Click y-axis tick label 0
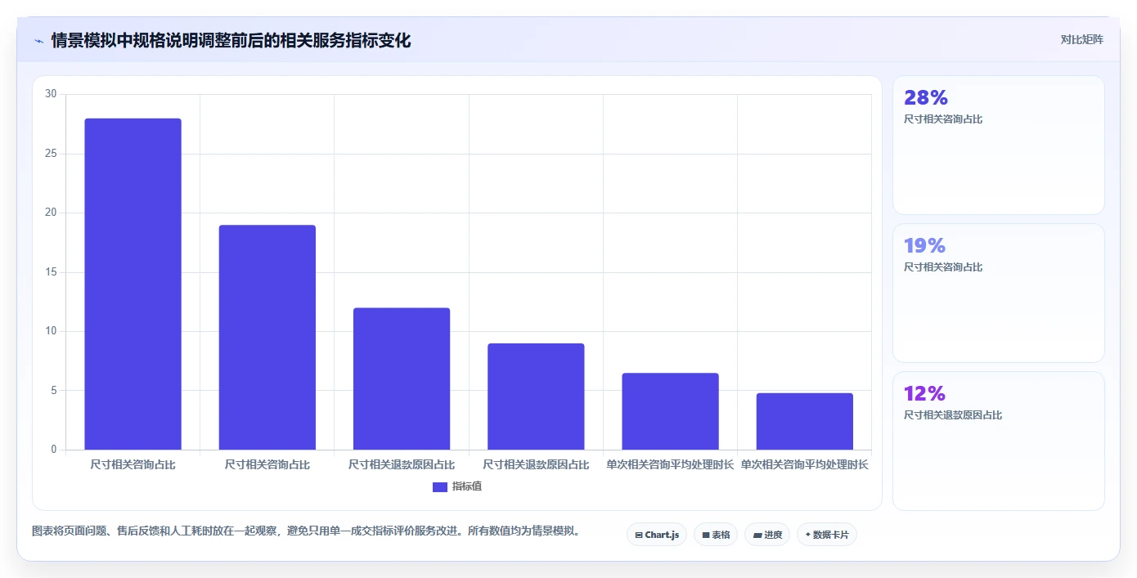The height and width of the screenshot is (578, 1137). 54,450
